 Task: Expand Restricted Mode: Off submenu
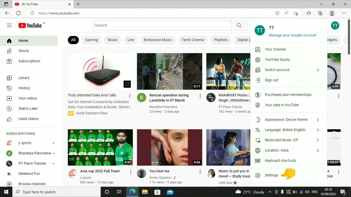click(x=287, y=140)
